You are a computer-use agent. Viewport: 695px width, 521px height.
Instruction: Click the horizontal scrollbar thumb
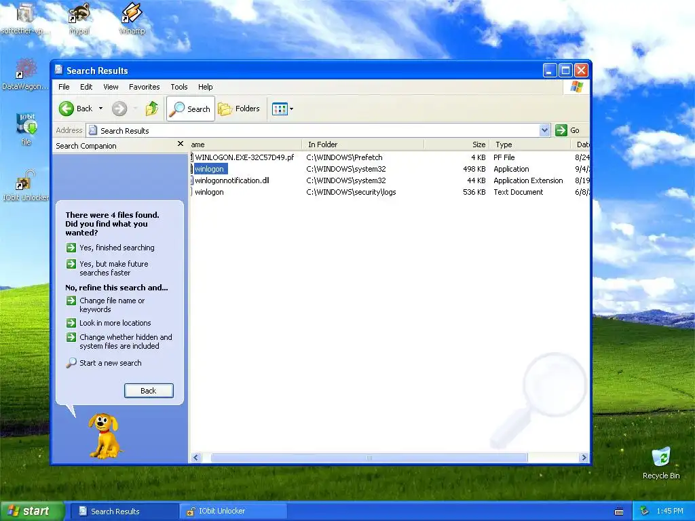click(x=369, y=458)
